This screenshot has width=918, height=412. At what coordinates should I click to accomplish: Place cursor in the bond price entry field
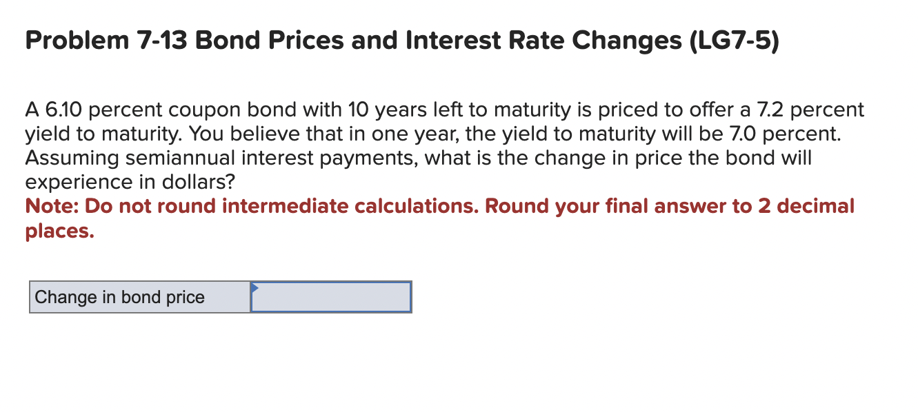[331, 297]
